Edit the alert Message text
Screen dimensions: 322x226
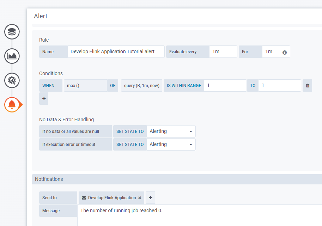point(141,210)
